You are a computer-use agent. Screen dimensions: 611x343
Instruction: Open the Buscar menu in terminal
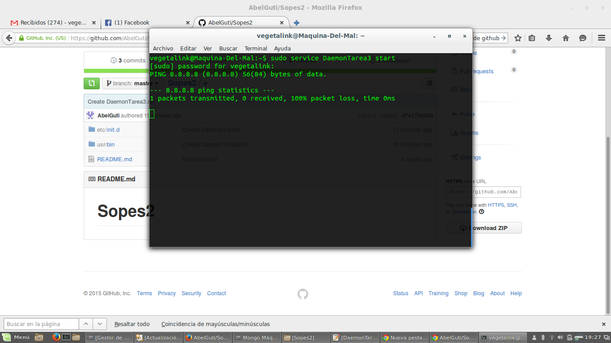pos(228,48)
